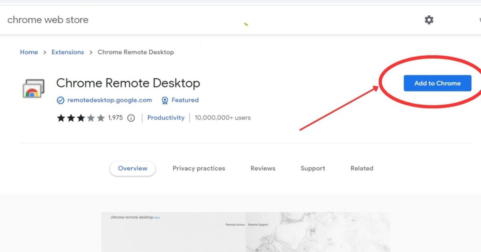Click the Chrome Remote Desktop extension icon

coord(33,89)
